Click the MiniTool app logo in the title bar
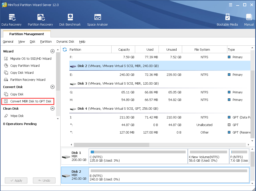The width and height of the screenshot is (256, 191). 4,5
